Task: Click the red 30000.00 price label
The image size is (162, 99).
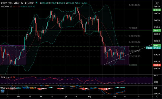Action: coord(157,65)
